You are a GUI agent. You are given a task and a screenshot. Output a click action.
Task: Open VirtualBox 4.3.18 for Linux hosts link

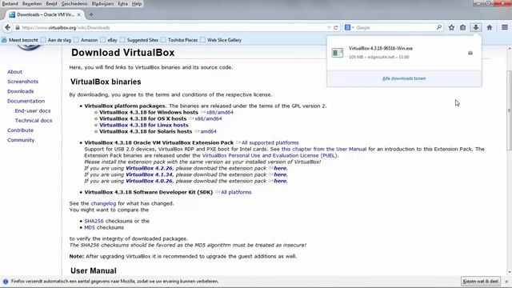point(144,125)
